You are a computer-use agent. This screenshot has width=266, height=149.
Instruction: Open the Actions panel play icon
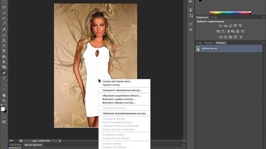[191, 2]
